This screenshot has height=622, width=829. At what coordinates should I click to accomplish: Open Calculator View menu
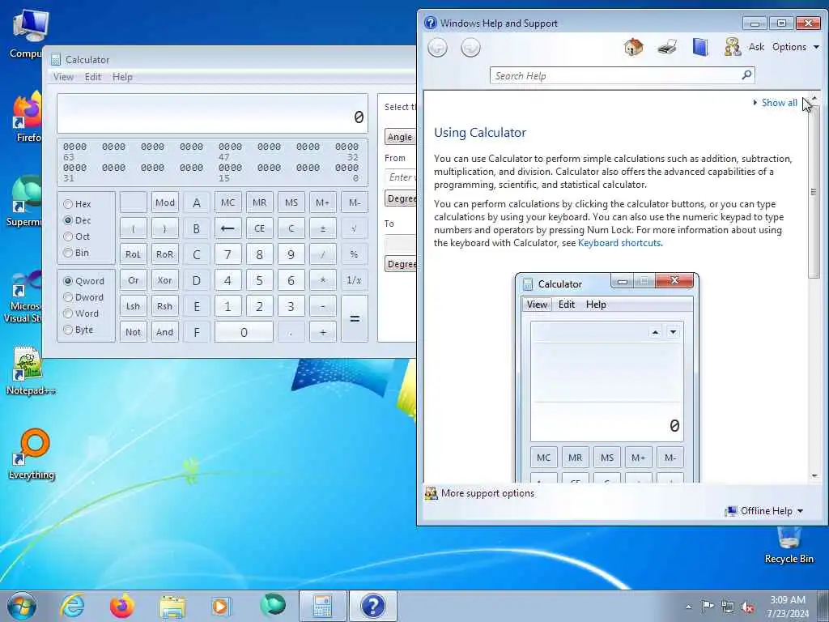pyautogui.click(x=63, y=77)
